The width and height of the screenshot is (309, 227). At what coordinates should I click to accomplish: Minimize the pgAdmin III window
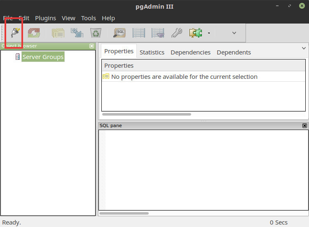click(x=277, y=6)
